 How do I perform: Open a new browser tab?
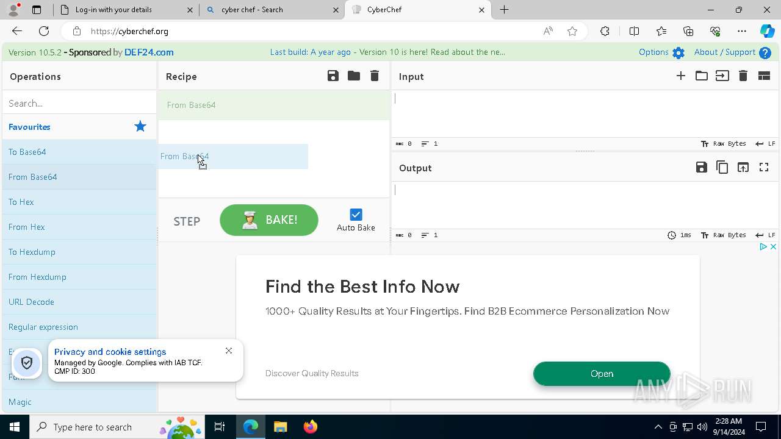[x=504, y=10]
